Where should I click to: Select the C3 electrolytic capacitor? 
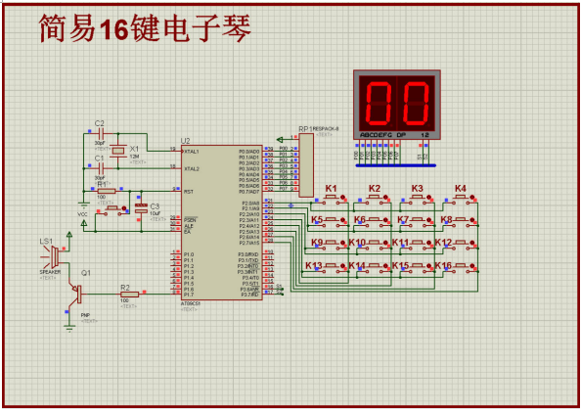coord(141,208)
